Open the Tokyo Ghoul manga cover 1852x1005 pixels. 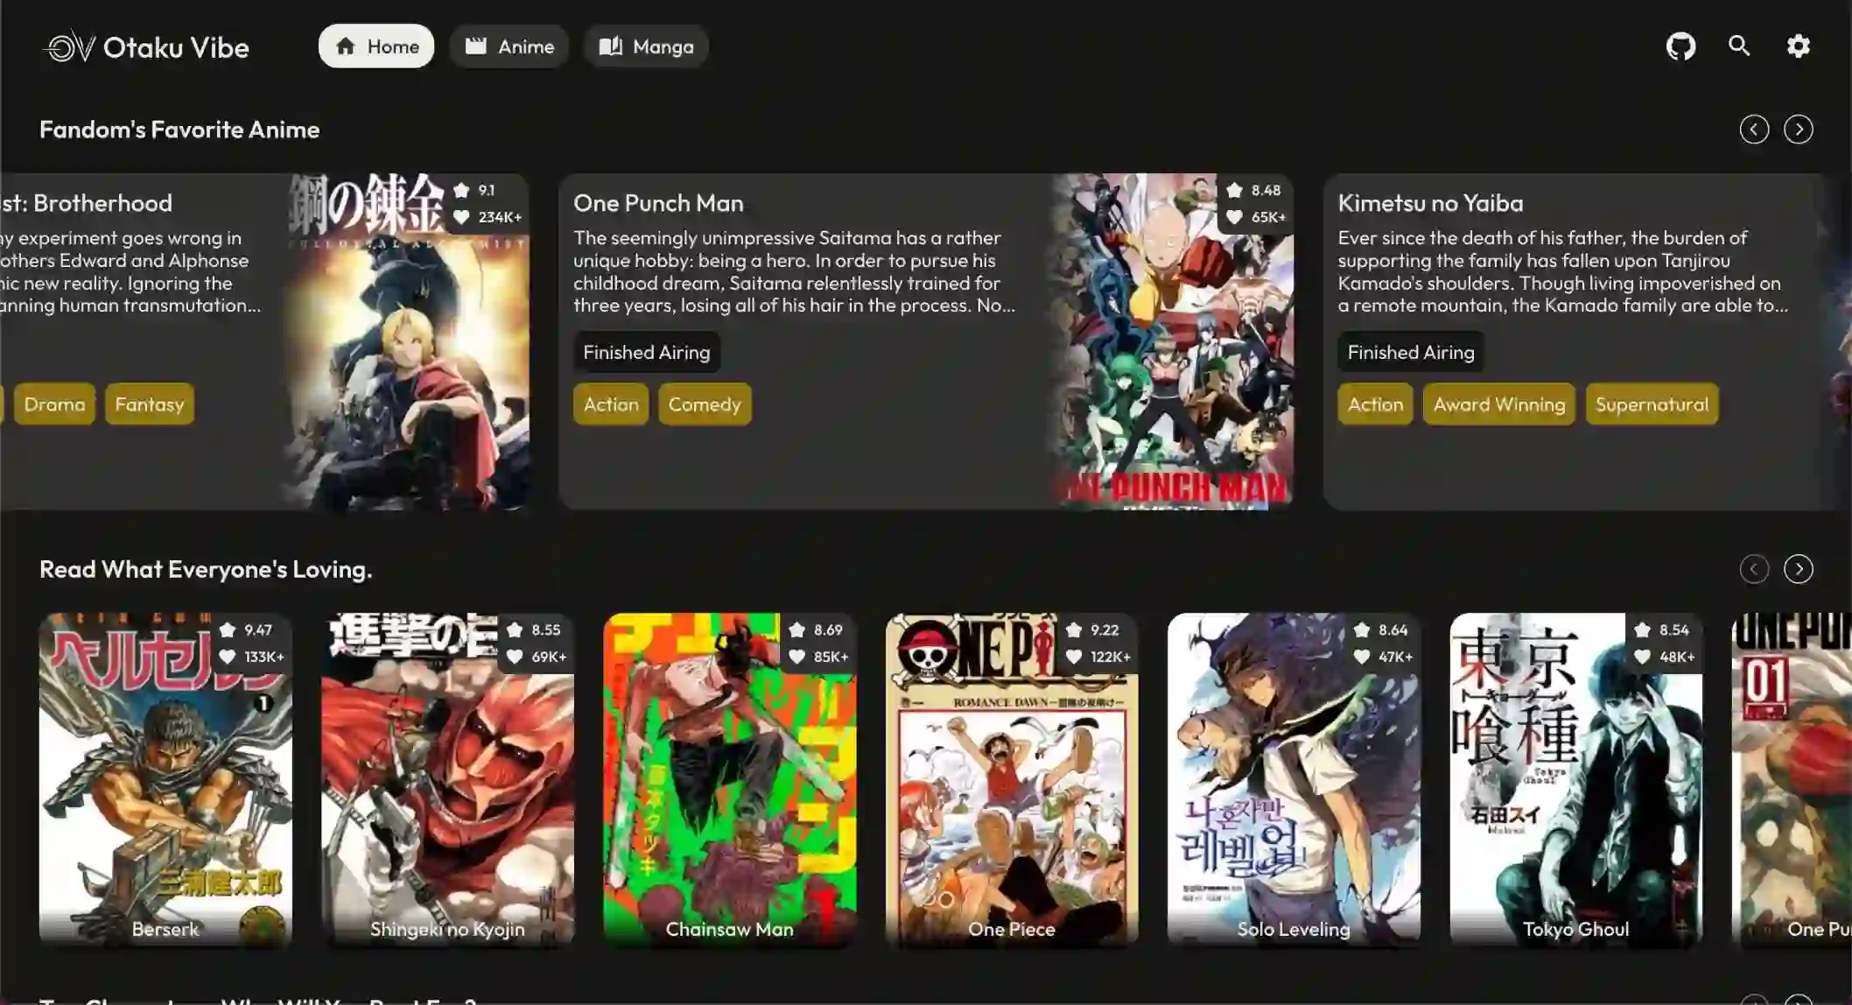coord(1575,779)
